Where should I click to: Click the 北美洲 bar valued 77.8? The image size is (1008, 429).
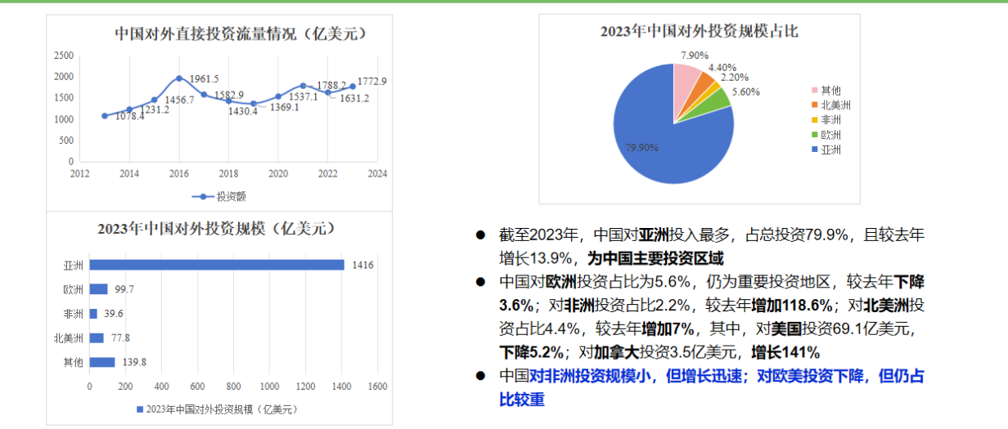point(97,337)
